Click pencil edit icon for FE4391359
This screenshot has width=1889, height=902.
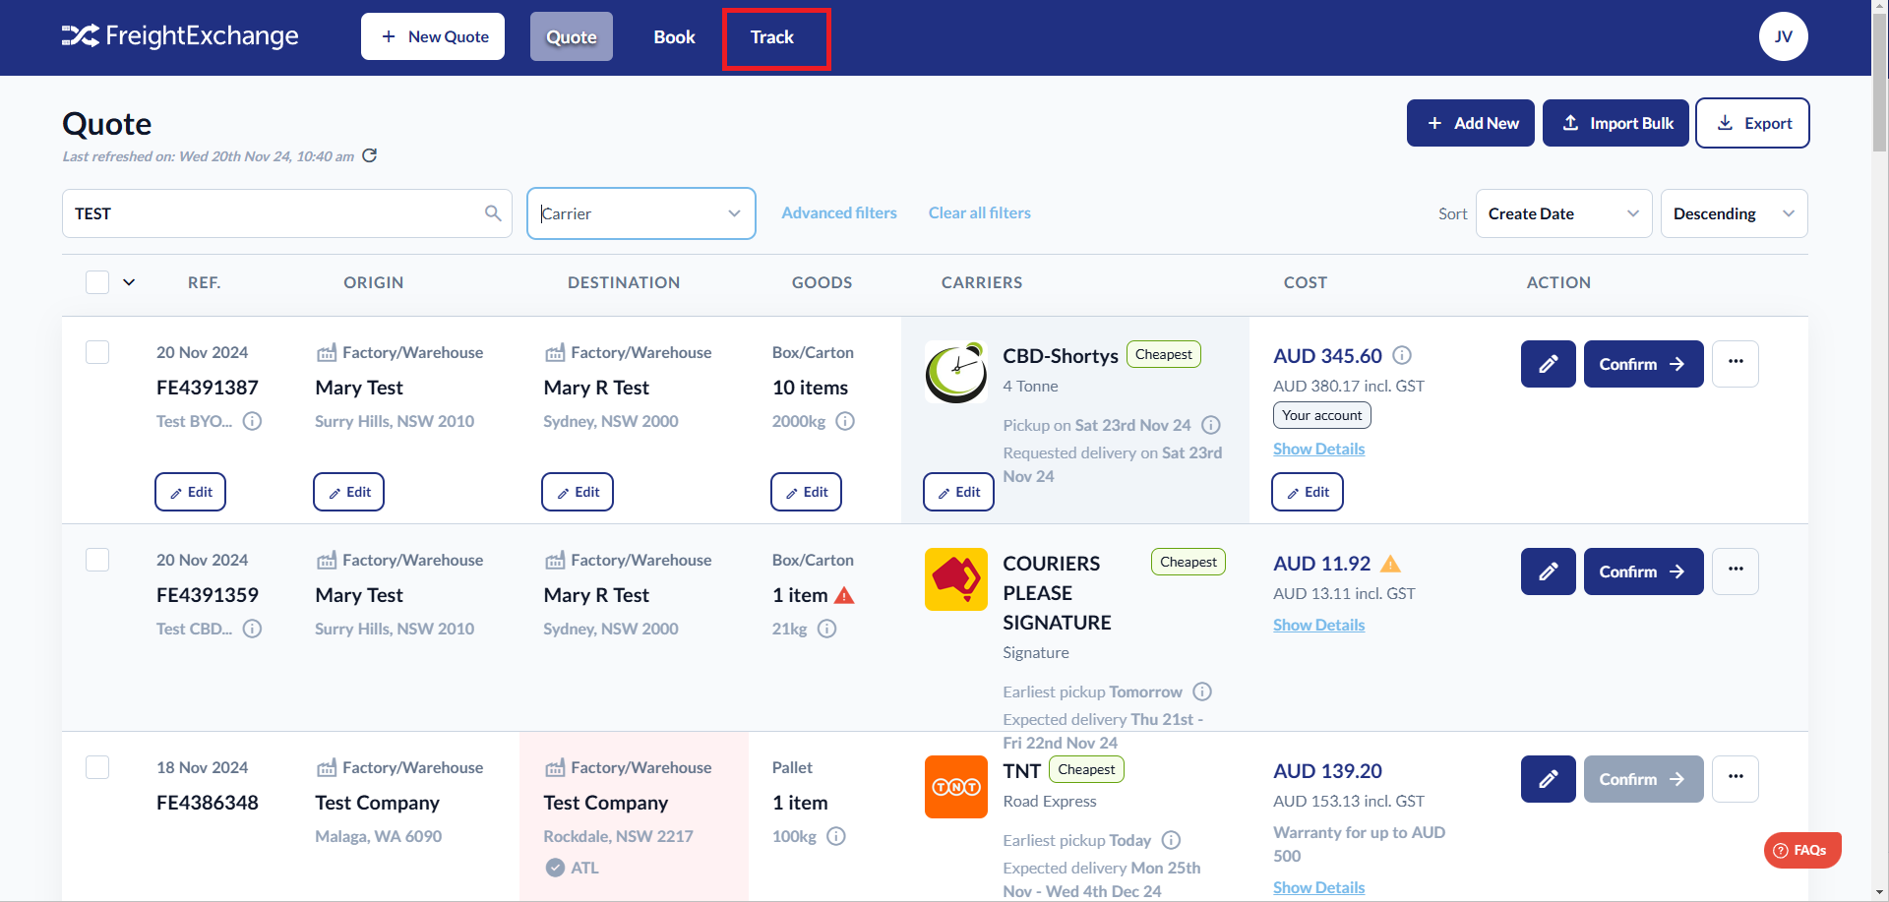[1549, 571]
